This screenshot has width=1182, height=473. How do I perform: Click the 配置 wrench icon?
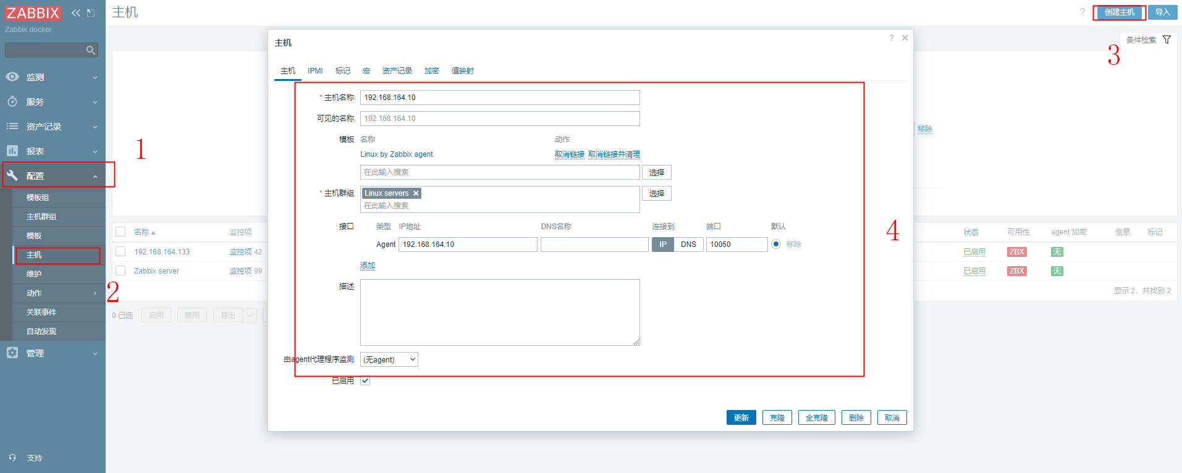tap(12, 176)
